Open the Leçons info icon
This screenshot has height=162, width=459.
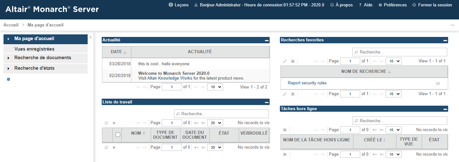click(171, 5)
